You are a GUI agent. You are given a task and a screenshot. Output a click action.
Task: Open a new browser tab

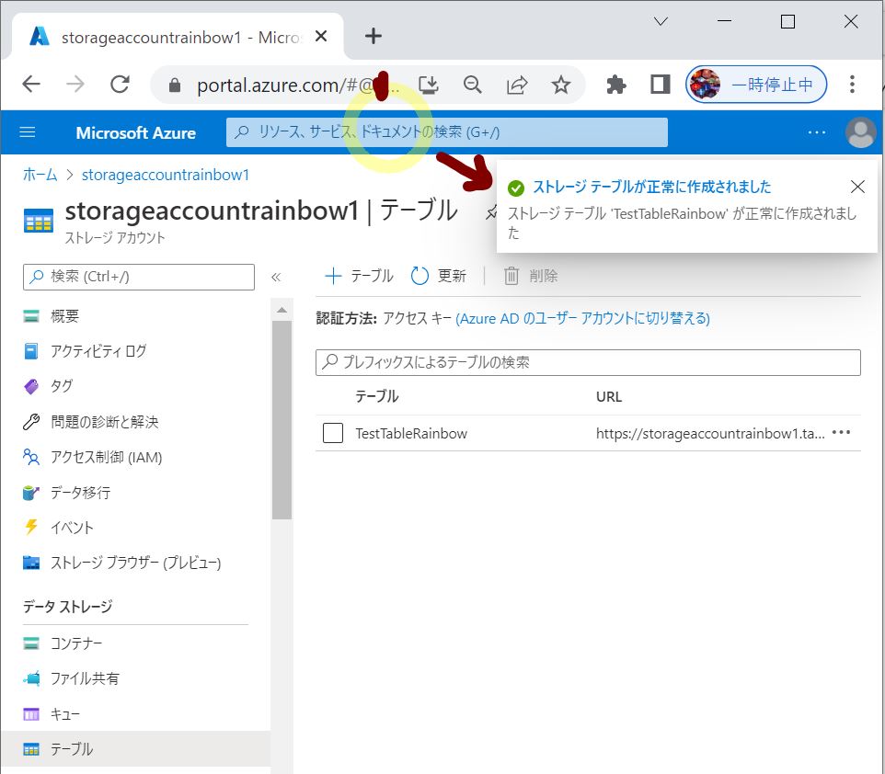click(374, 37)
